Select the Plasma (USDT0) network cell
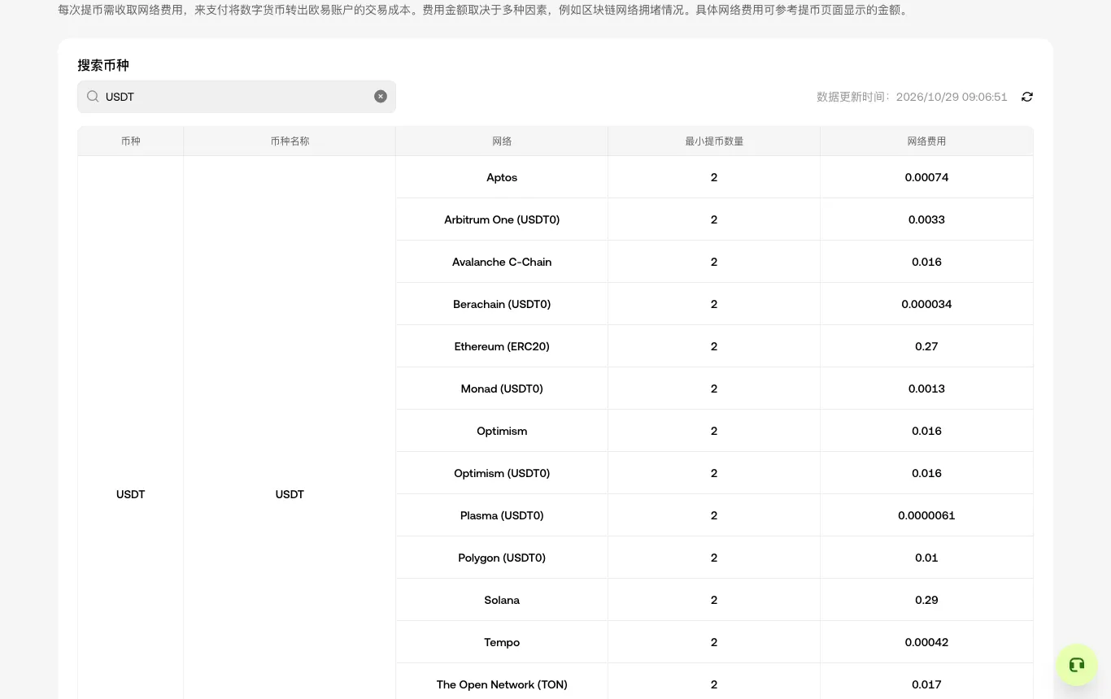Image resolution: width=1111 pixels, height=699 pixels. click(502, 515)
